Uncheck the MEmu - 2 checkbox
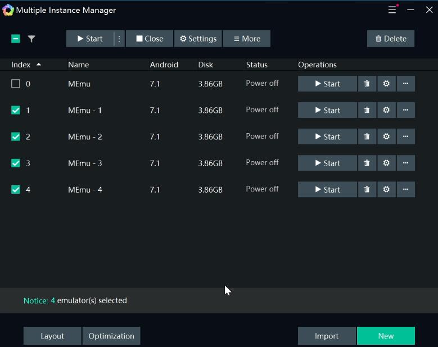The image size is (438, 347). click(16, 136)
